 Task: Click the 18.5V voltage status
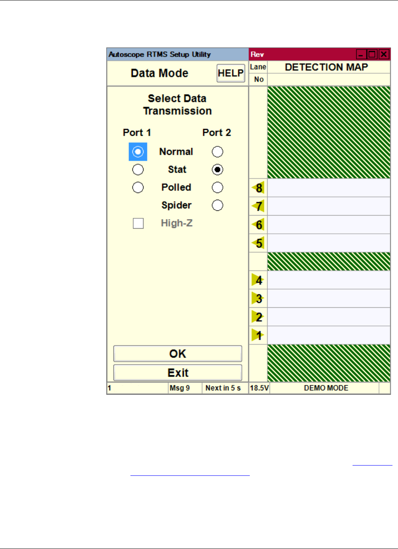click(259, 388)
